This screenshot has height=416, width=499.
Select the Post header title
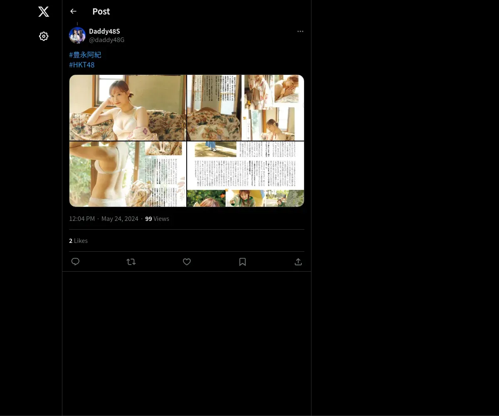pos(101,11)
